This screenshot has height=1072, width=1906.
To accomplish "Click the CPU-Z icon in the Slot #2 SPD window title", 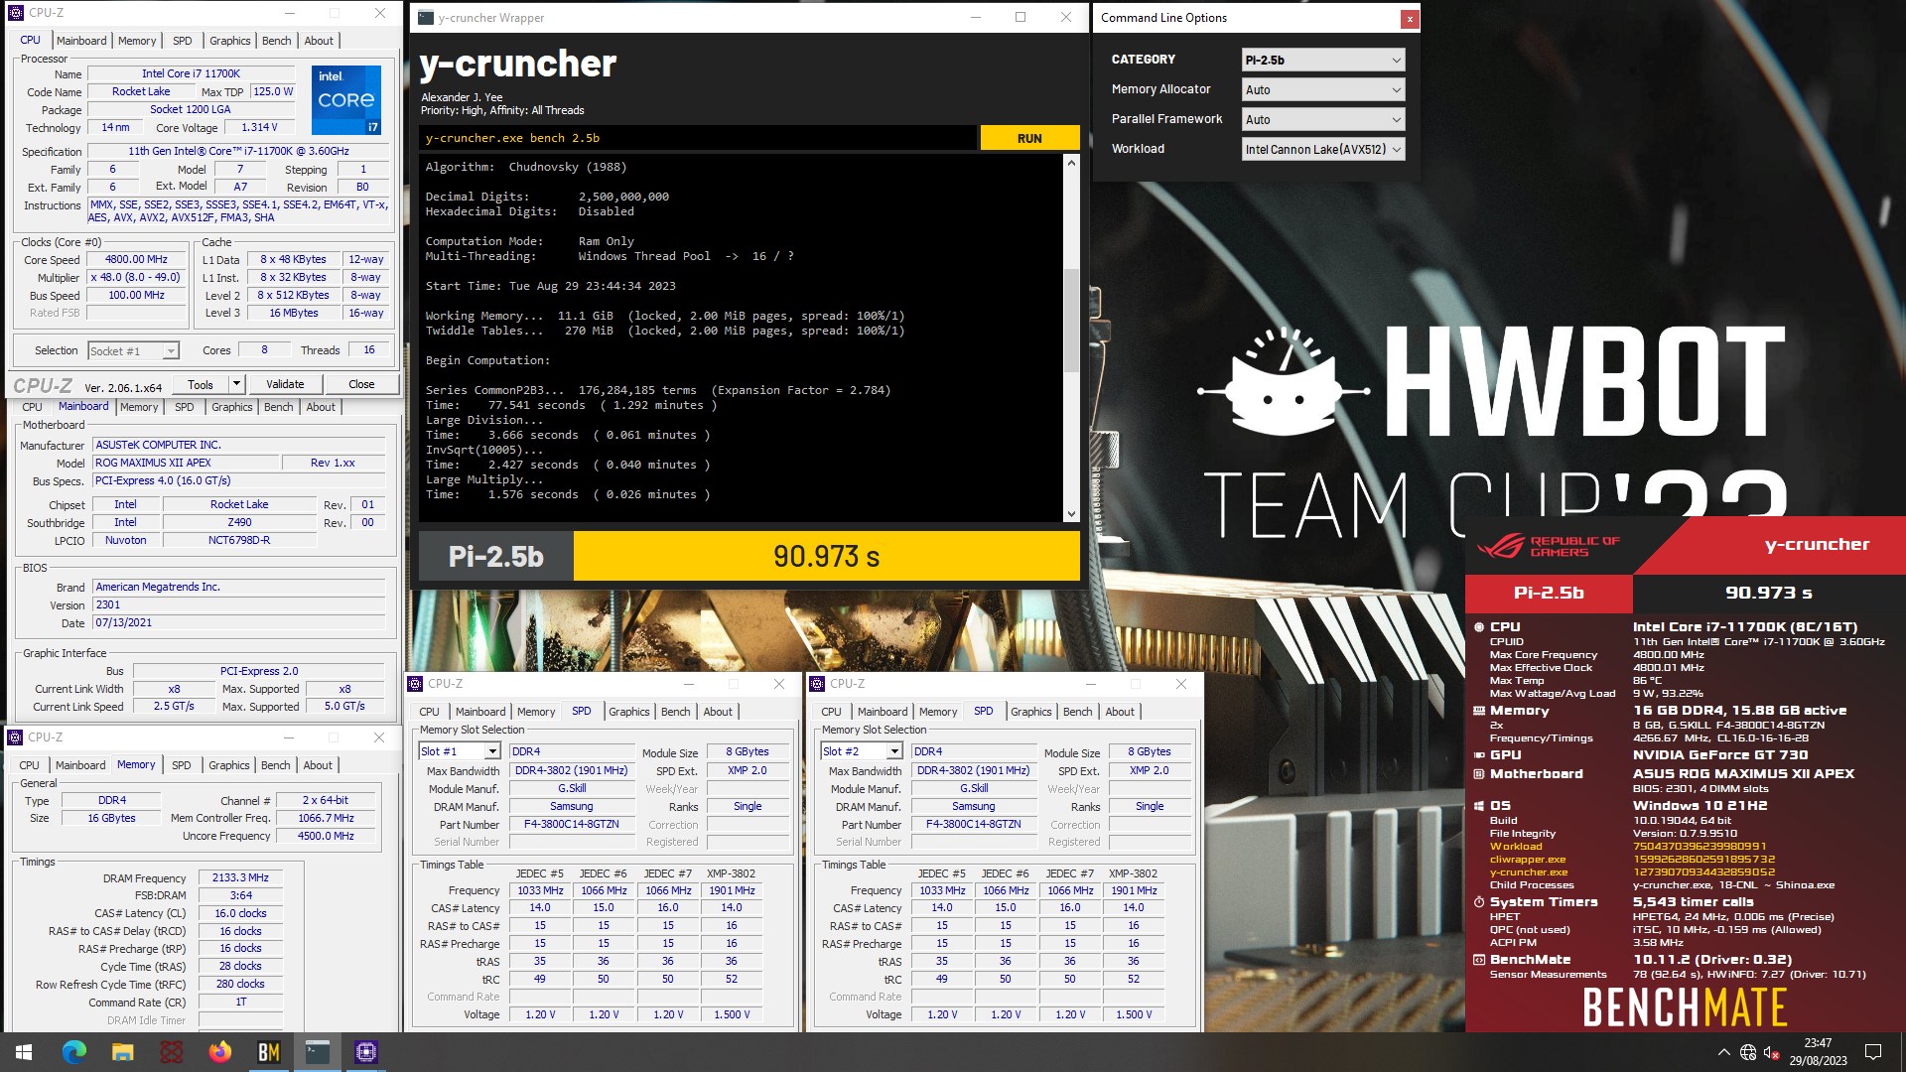I will pyautogui.click(x=818, y=684).
